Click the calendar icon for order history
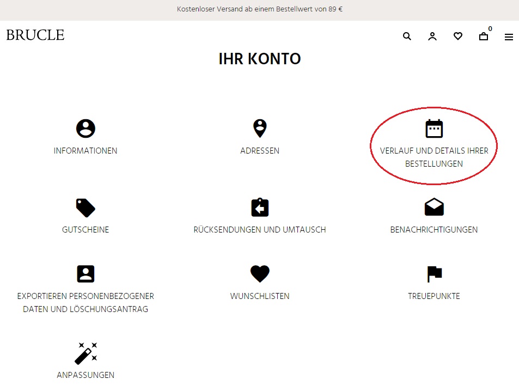Viewport: 519px width, 385px height. (x=434, y=129)
